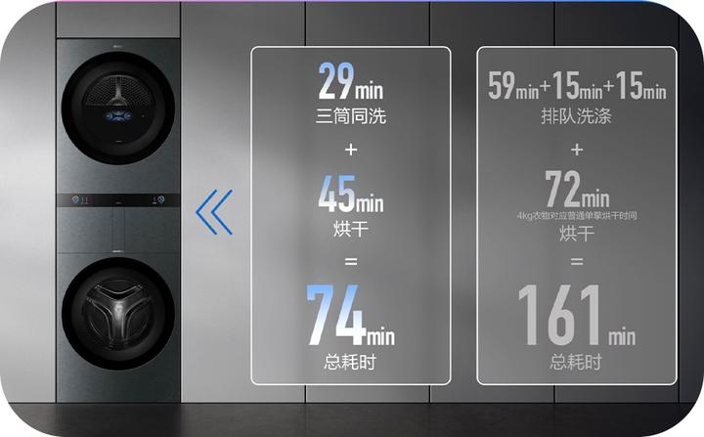Click the blue double left chevron arrow
This screenshot has width=704, height=437.
click(214, 211)
